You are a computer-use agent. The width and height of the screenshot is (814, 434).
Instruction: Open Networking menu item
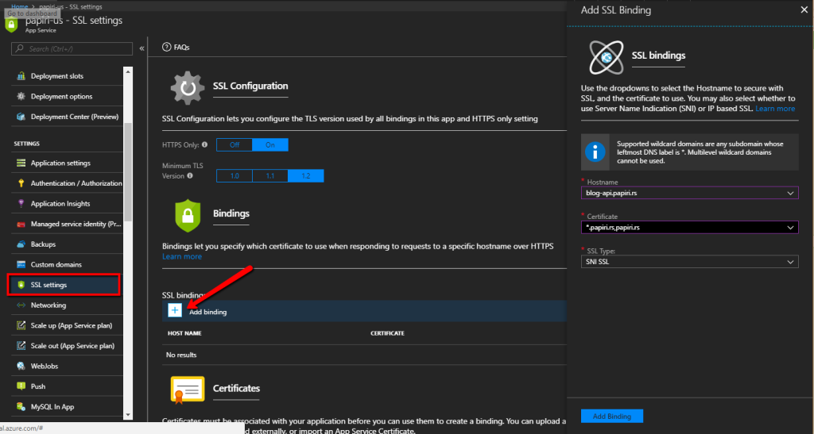point(67,305)
